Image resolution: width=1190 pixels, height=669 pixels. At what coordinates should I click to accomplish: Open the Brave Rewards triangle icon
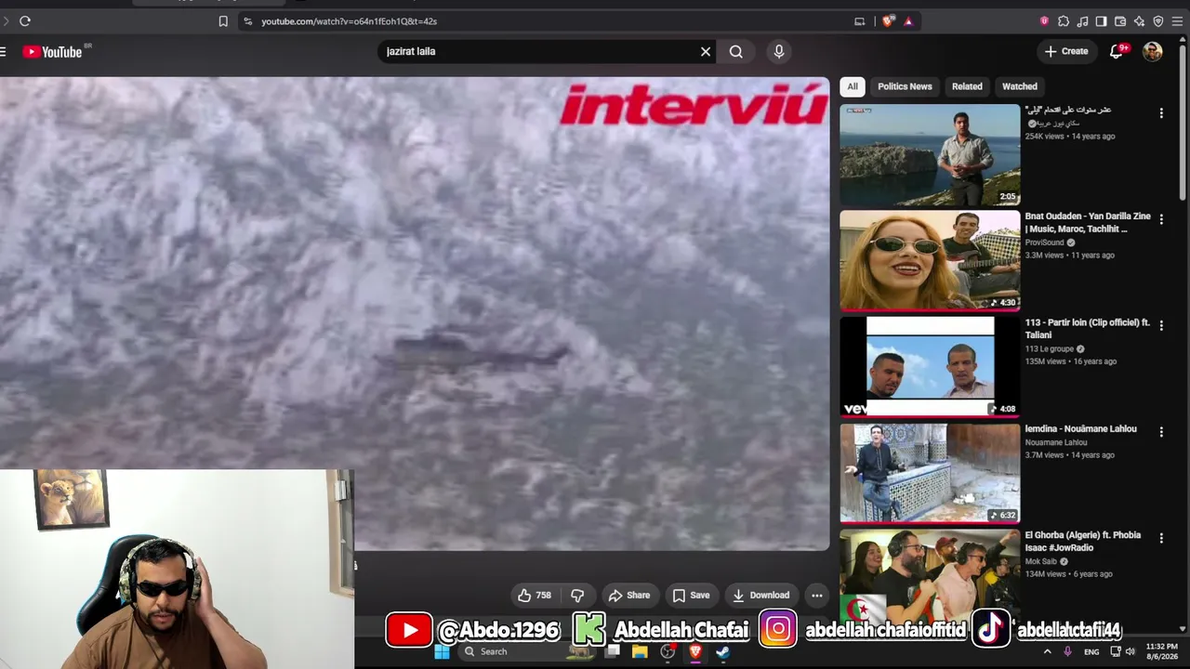(x=908, y=21)
